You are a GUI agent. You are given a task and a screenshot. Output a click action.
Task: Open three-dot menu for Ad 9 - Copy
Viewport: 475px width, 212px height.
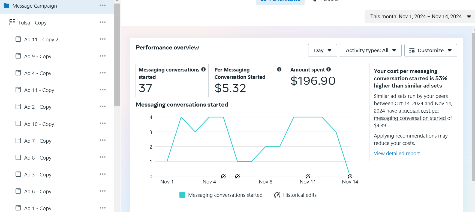coord(103,56)
